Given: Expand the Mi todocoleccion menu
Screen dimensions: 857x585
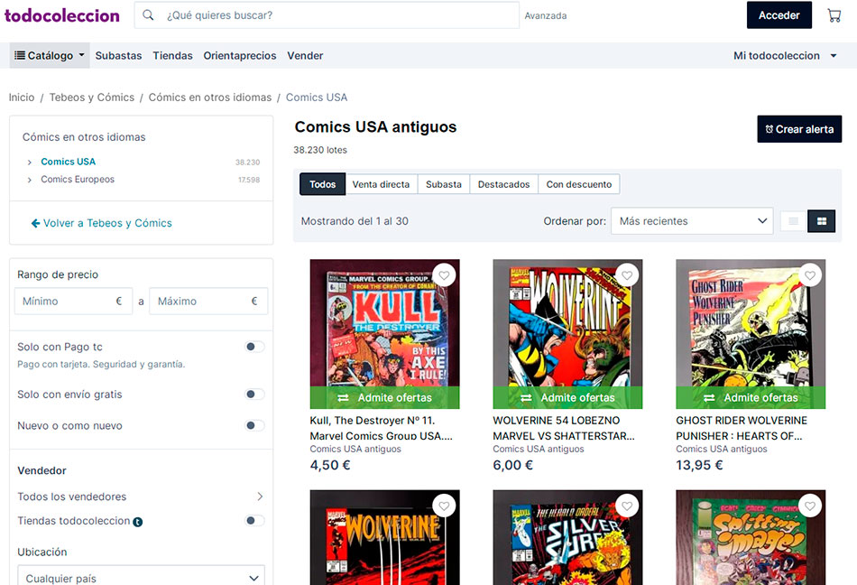Looking at the screenshot, I should coord(785,55).
